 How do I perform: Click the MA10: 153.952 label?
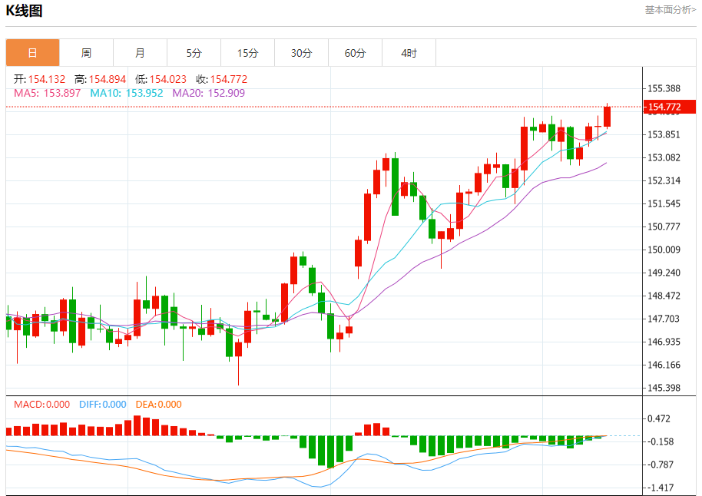tap(127, 93)
